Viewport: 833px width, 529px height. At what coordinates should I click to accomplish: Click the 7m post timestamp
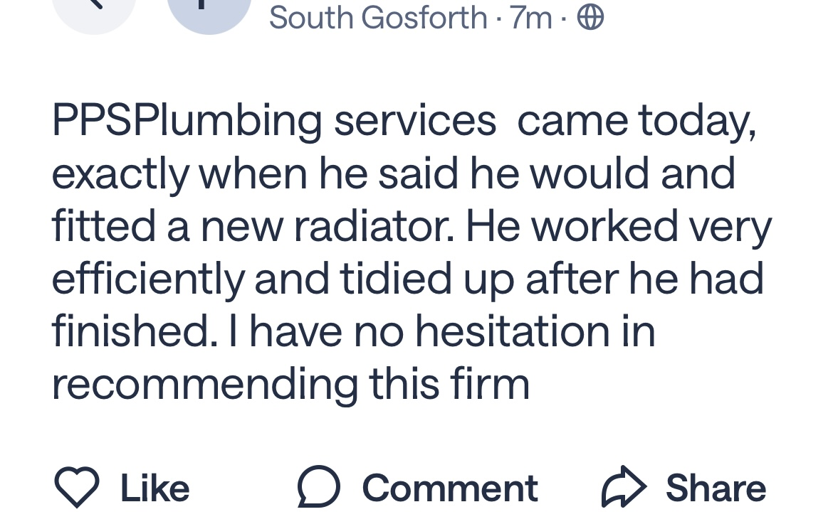click(x=530, y=17)
